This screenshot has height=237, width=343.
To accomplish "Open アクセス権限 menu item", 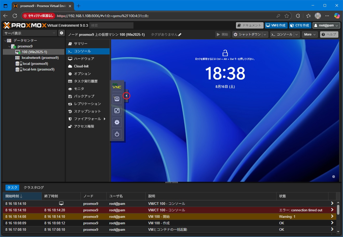I will [x=88, y=126].
